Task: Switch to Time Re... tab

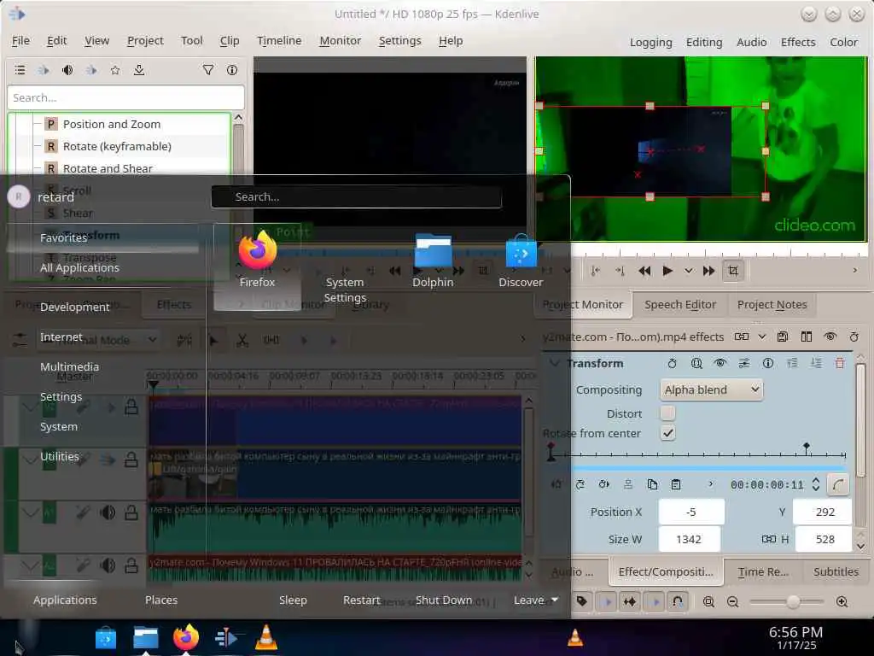Action: tap(763, 571)
